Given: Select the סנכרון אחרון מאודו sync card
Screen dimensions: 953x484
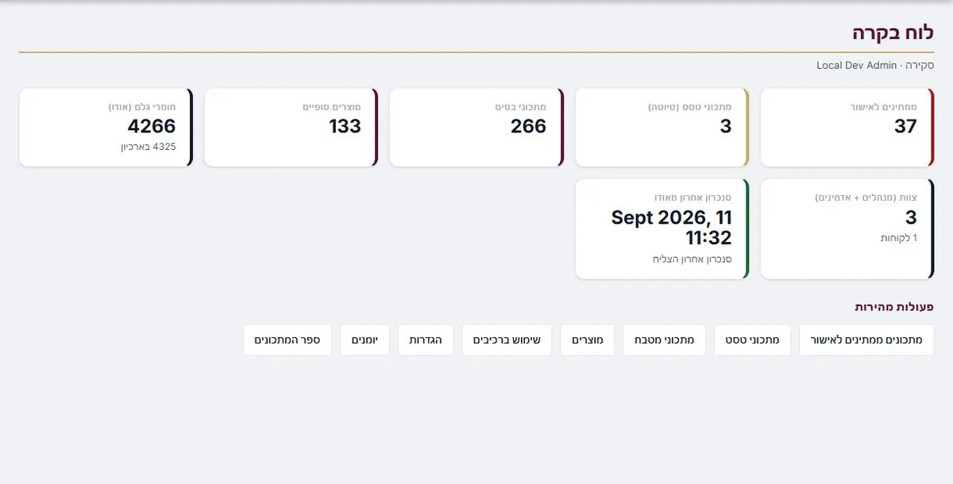Looking at the screenshot, I should pyautogui.click(x=662, y=229).
